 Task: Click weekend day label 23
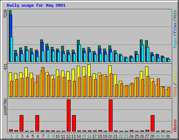point(126,136)
